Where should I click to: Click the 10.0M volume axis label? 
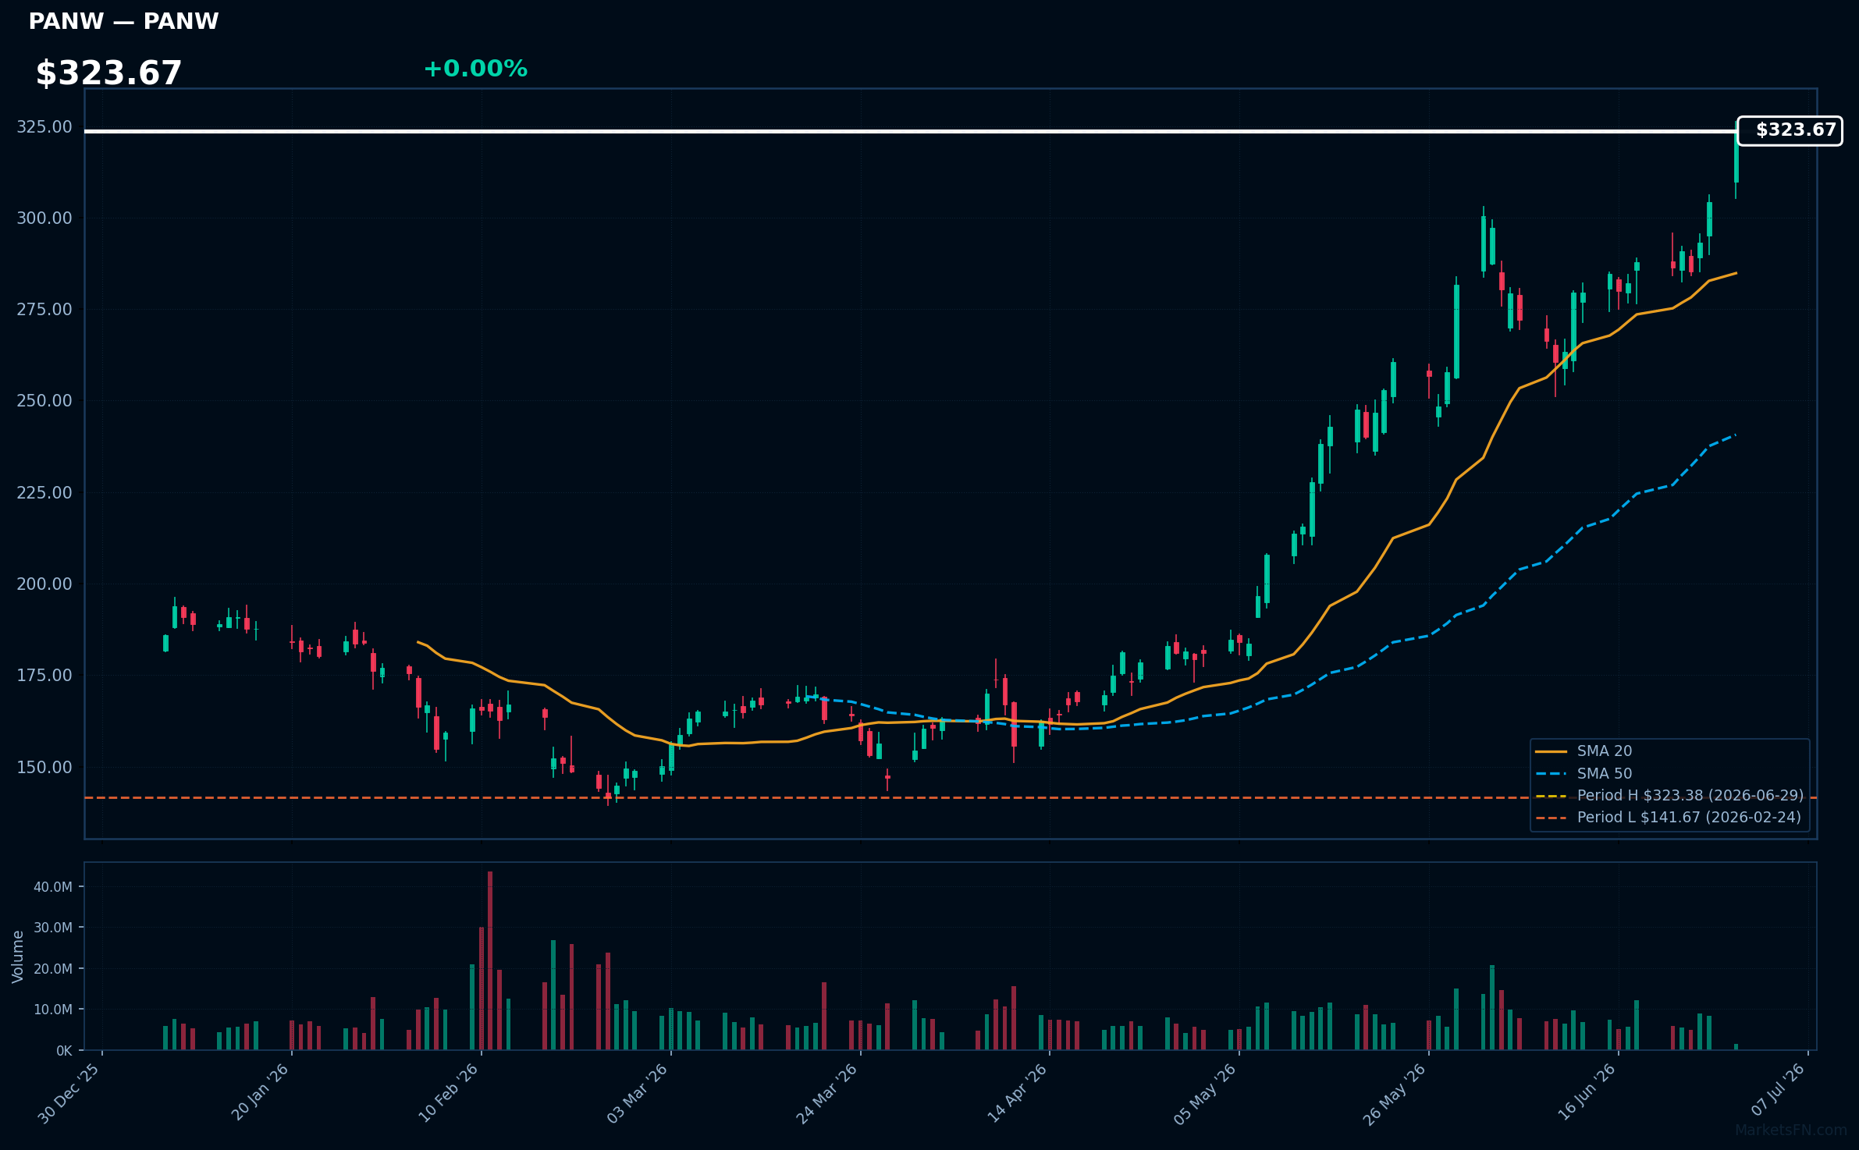pos(53,1010)
